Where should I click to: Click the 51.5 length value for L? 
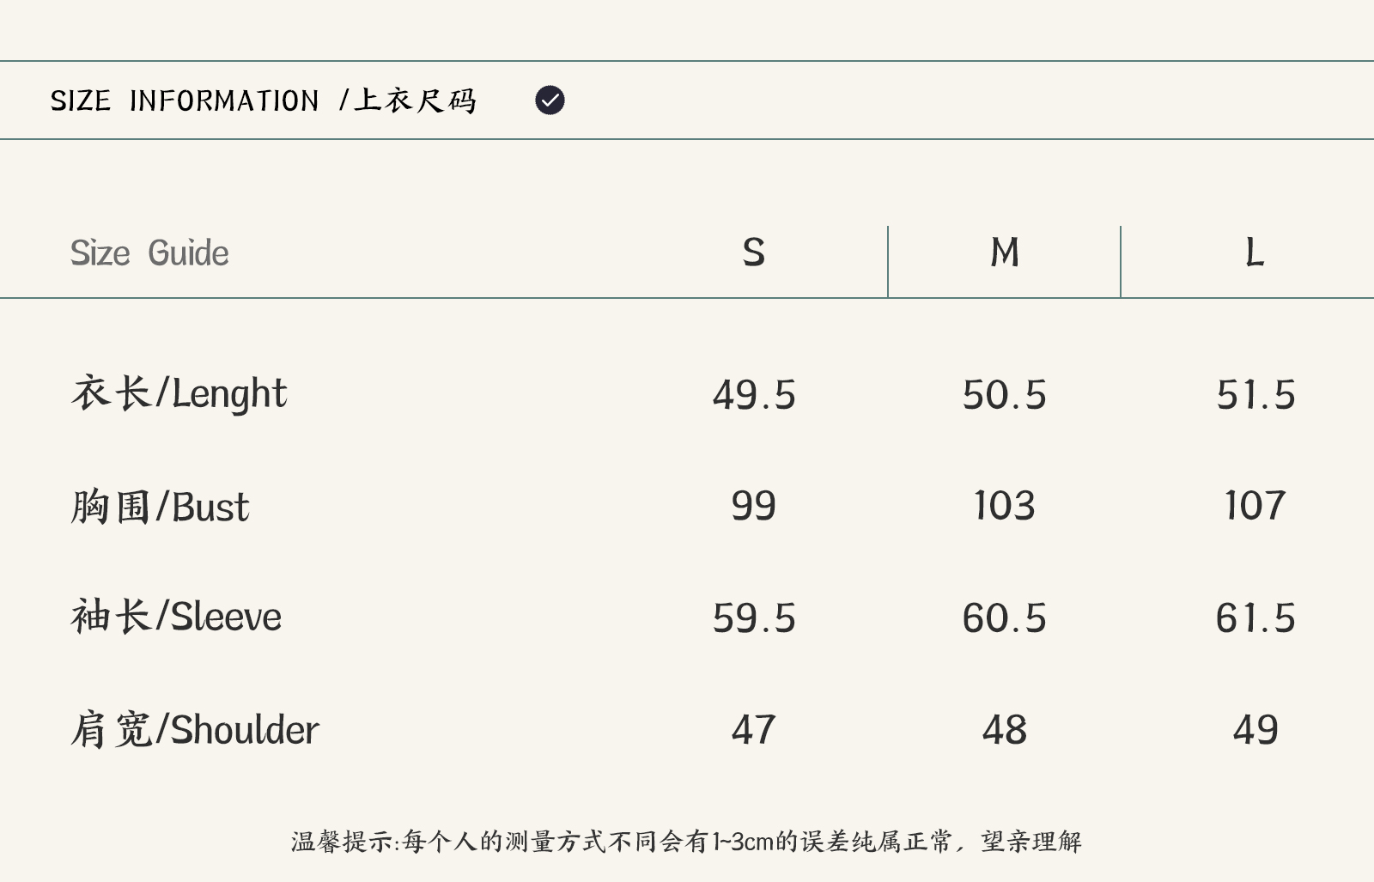[x=1255, y=395]
